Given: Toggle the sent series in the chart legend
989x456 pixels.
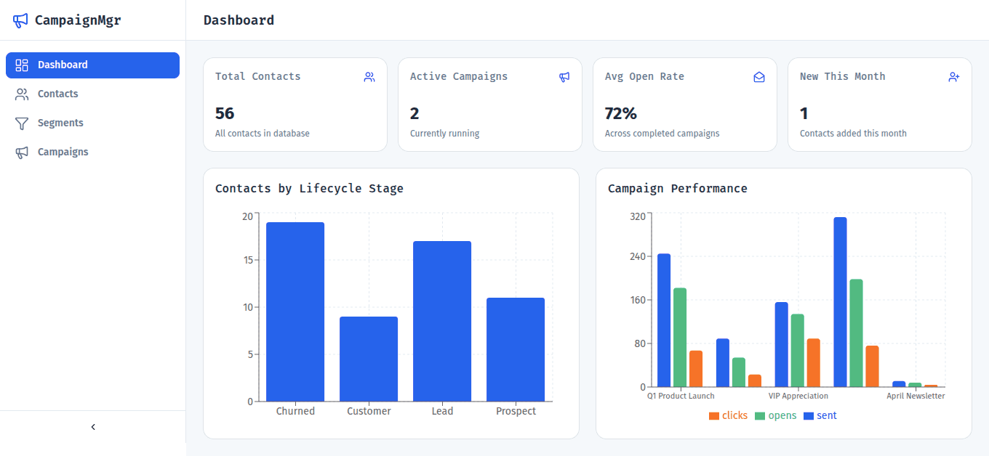Looking at the screenshot, I should click(820, 415).
